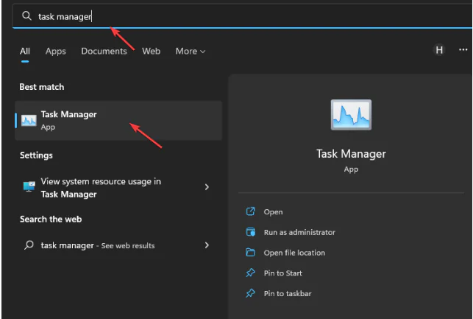
Task: Open the three-dot options menu
Action: coord(463,50)
